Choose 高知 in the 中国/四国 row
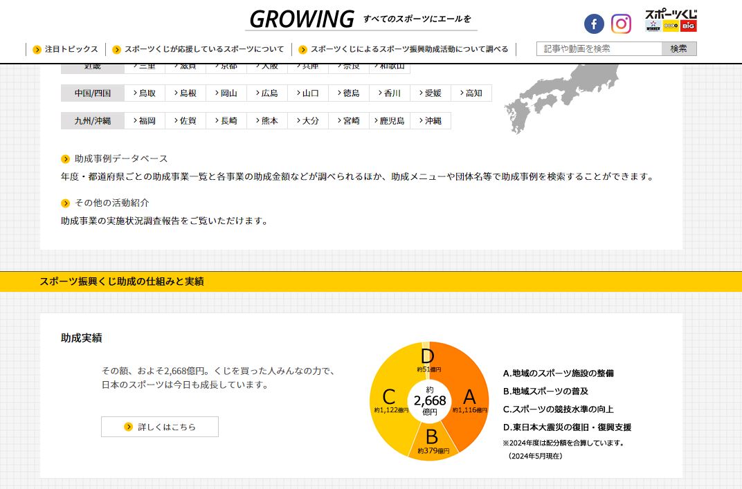Viewport: 742px width, 489px height. pos(471,93)
